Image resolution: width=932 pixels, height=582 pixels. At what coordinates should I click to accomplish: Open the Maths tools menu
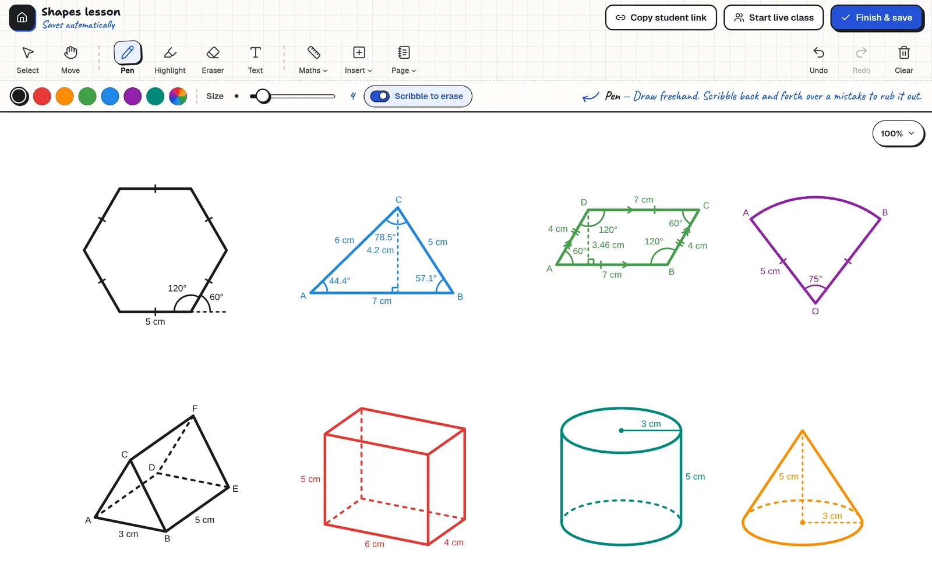coord(313,59)
